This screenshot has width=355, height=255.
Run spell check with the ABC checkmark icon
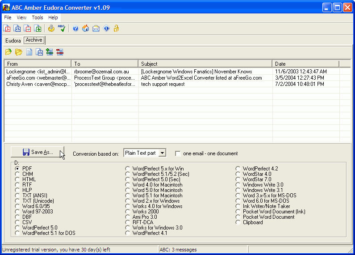pyautogui.click(x=62, y=28)
